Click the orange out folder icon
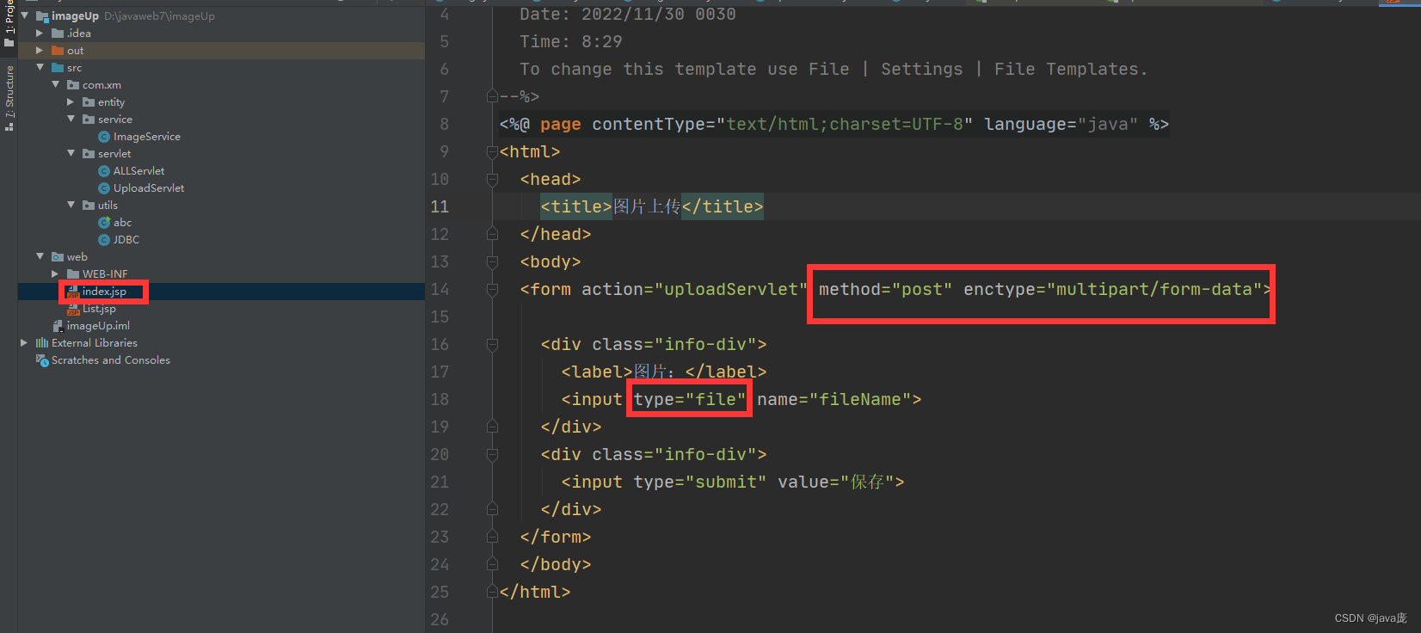 point(58,51)
